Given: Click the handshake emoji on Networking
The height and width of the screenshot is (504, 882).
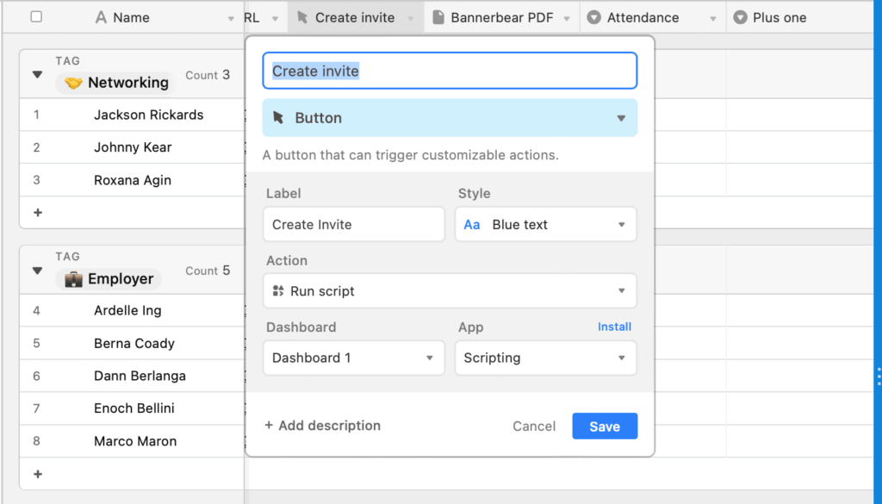Looking at the screenshot, I should click(73, 83).
